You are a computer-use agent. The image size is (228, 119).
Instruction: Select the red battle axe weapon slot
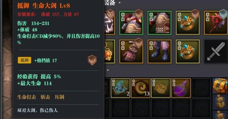pyautogui.click(x=216, y=23)
